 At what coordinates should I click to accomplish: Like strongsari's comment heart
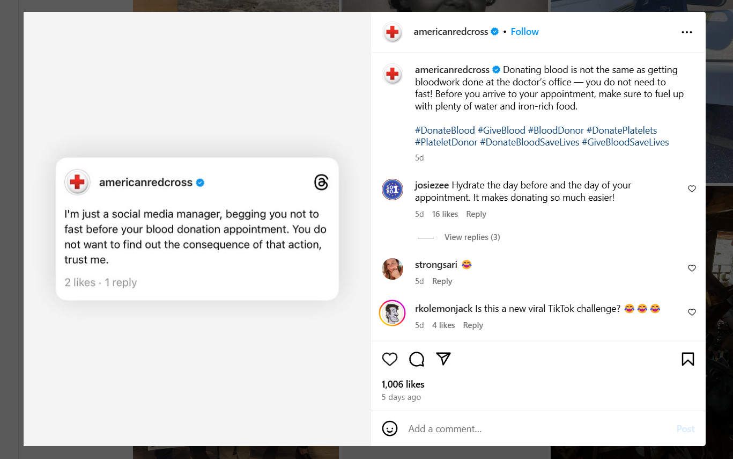pyautogui.click(x=692, y=268)
